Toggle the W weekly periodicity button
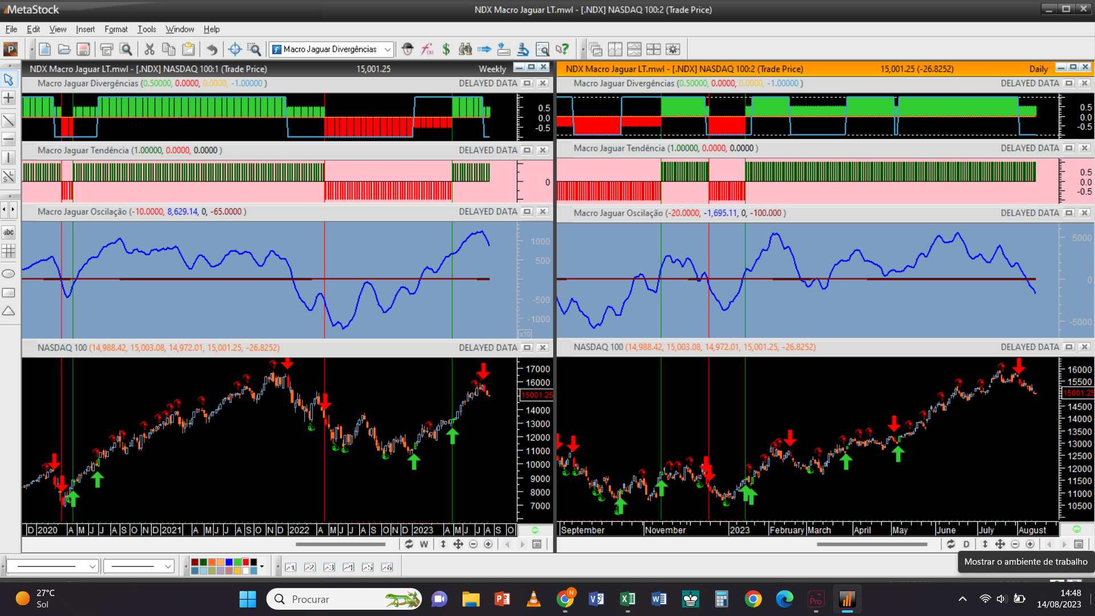The width and height of the screenshot is (1095, 616). [424, 544]
